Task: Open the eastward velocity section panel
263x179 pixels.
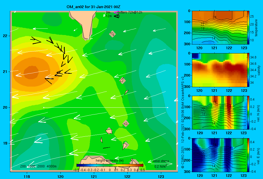Action: tap(219, 155)
